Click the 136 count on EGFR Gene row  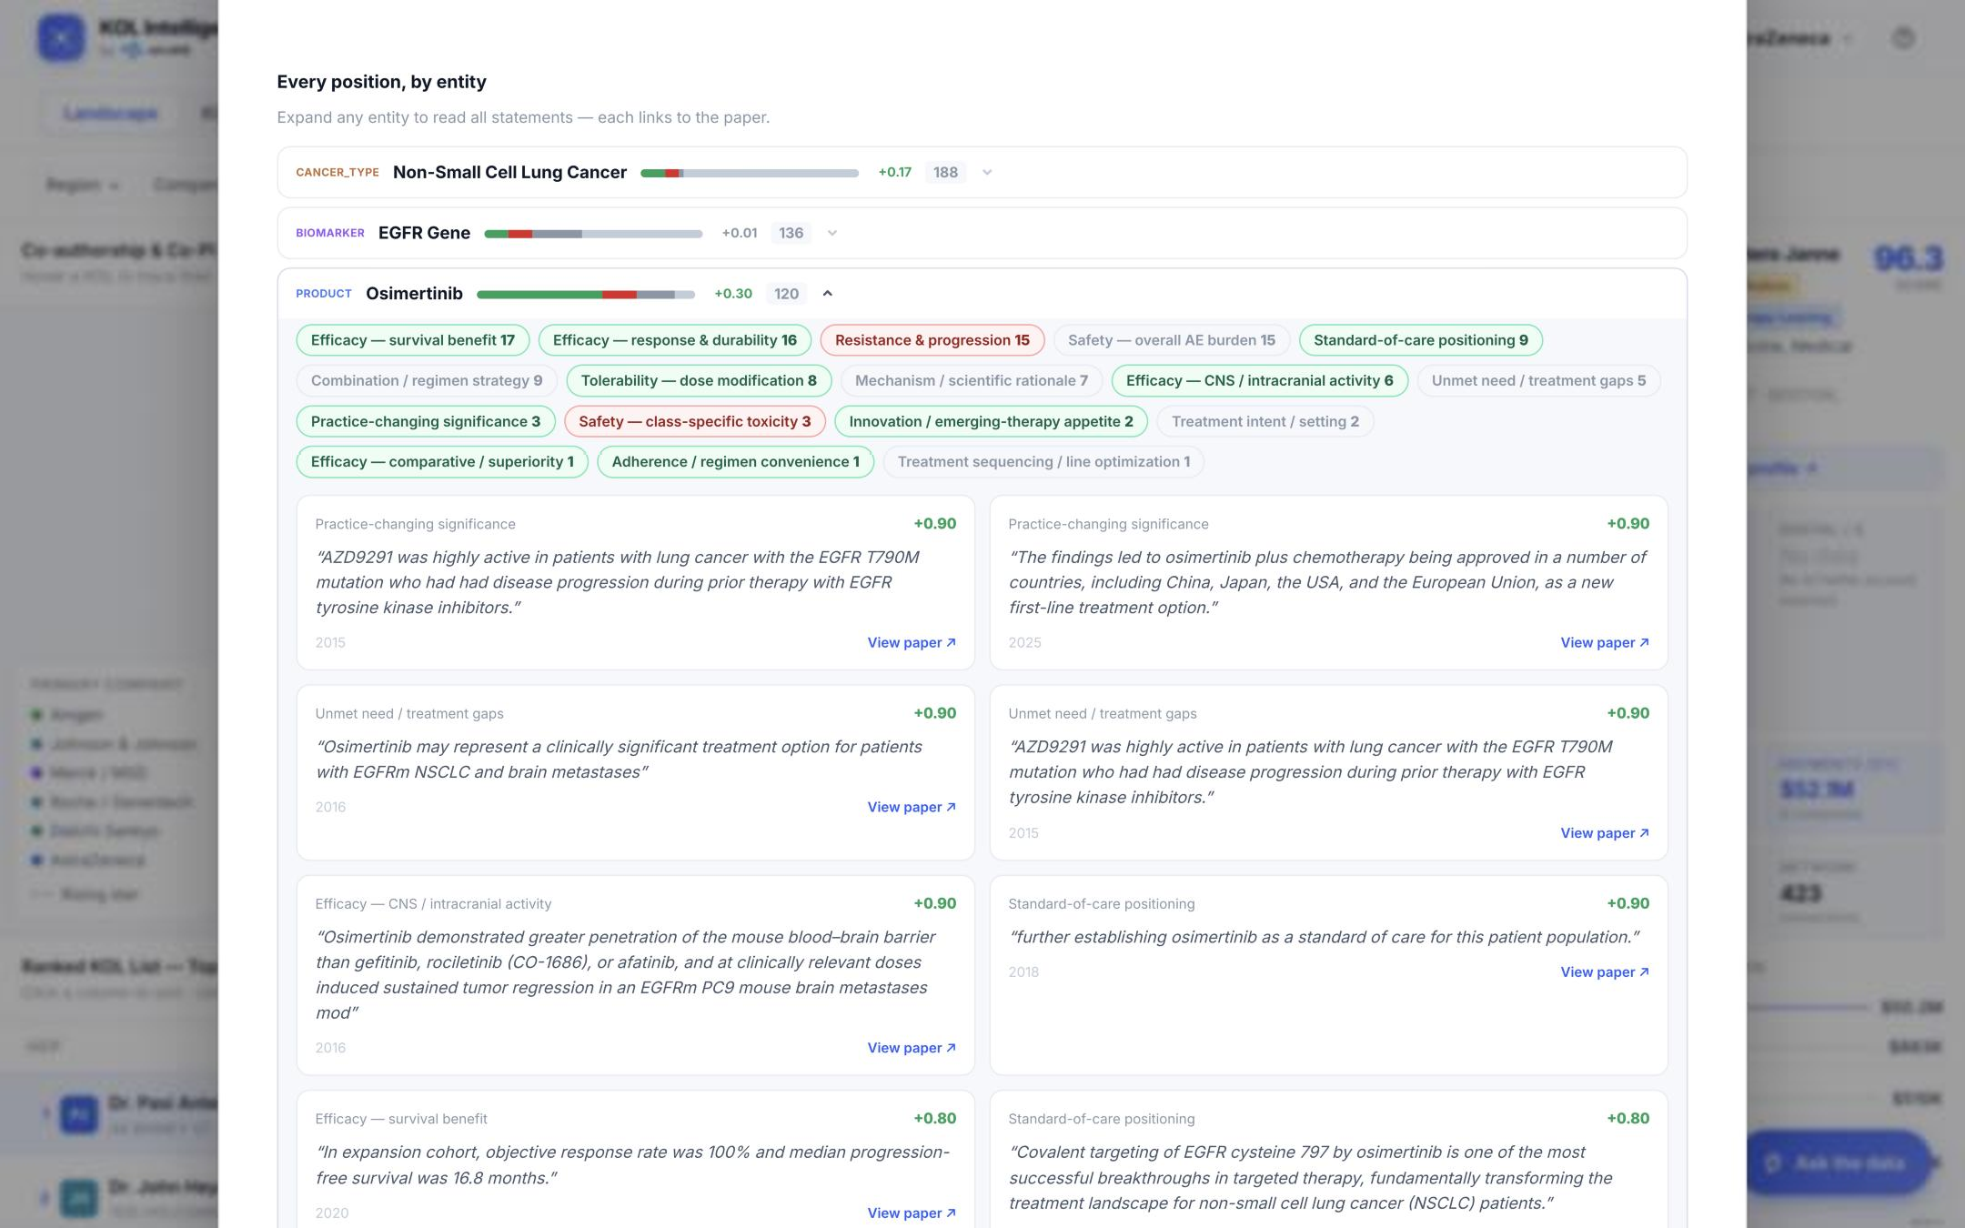coord(791,233)
